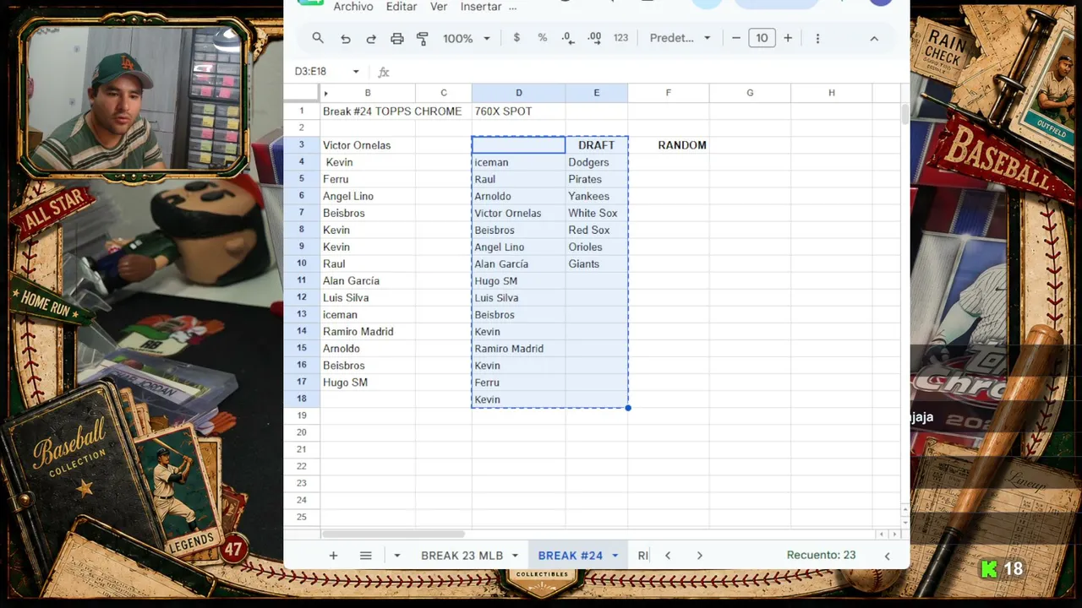Undo the last action
Viewport: 1082px width, 608px height.
[345, 38]
